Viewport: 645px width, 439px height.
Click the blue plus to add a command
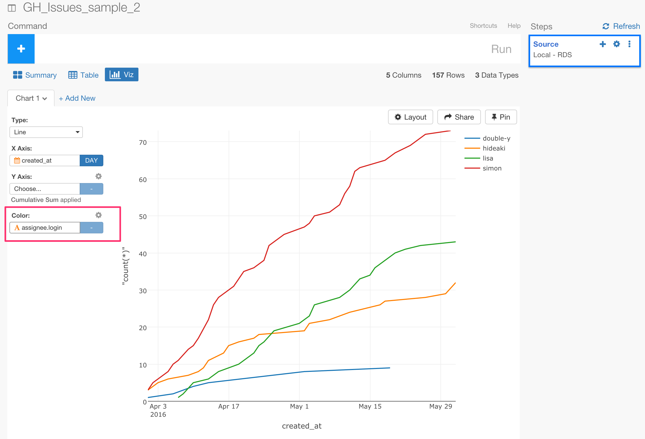coord(21,49)
